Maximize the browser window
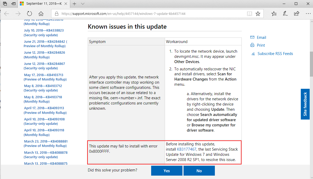 pos(296,4)
